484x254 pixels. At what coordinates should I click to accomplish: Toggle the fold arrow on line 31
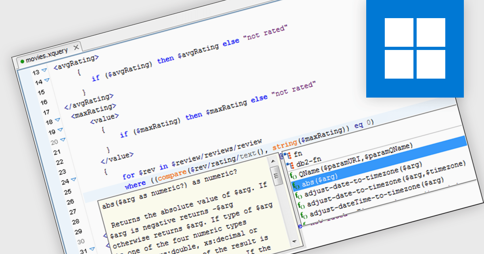coord(92,250)
